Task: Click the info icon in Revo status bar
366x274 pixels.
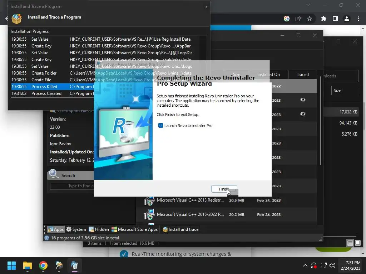Action: [47, 238]
